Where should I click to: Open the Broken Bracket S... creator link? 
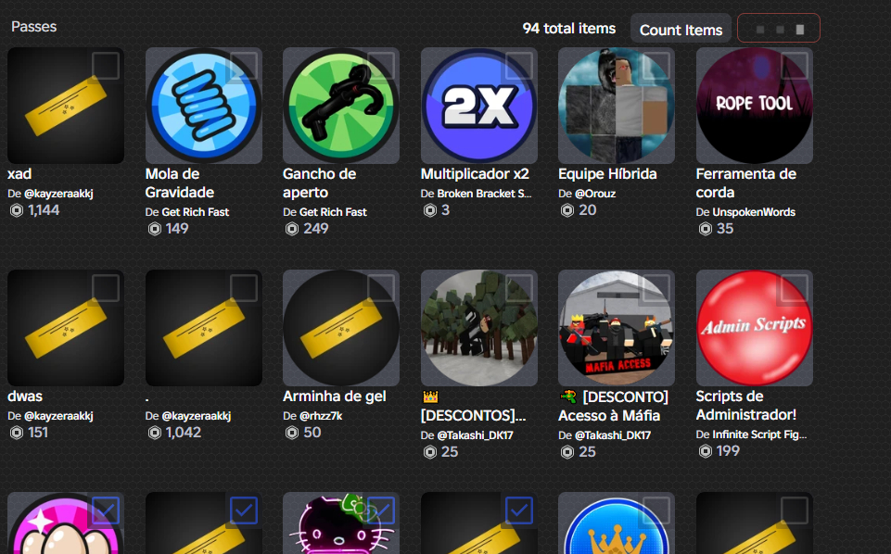pyautogui.click(x=484, y=194)
